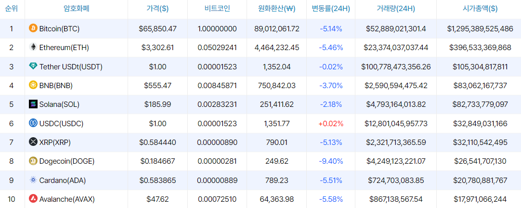Click the BNB yellow logo icon

pos(33,85)
